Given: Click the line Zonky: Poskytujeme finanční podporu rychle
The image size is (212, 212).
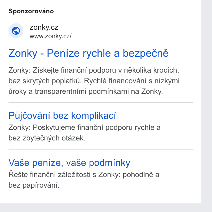Looking at the screenshot, I should pyautogui.click(x=85, y=127).
